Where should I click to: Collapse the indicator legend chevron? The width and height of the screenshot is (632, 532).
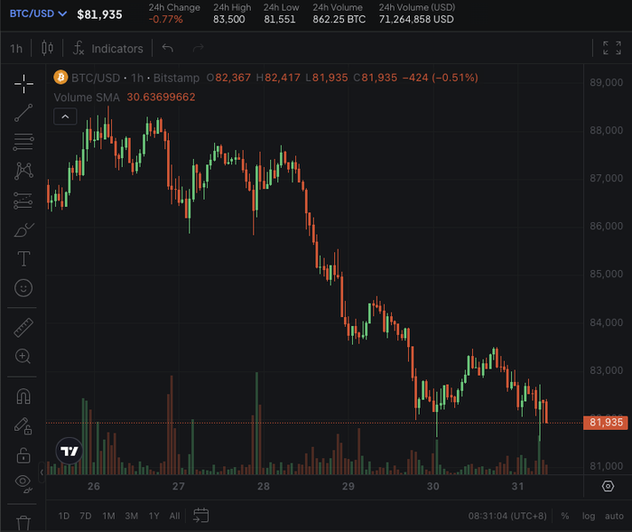[64, 116]
